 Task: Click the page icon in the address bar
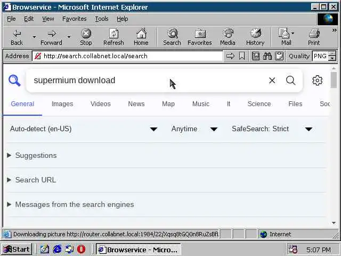click(x=38, y=56)
